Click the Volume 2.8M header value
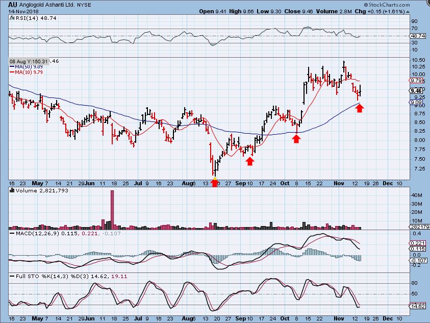 pos(334,12)
